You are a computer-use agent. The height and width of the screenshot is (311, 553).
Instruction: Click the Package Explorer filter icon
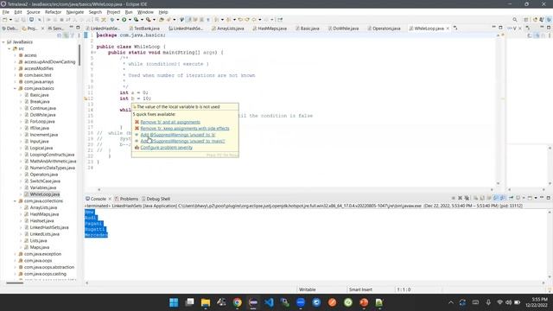[x=73, y=35]
